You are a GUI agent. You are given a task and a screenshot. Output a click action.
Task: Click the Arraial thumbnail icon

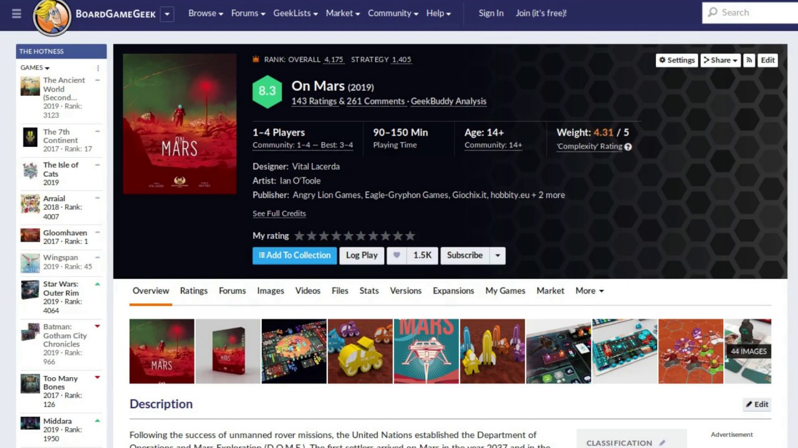30,203
